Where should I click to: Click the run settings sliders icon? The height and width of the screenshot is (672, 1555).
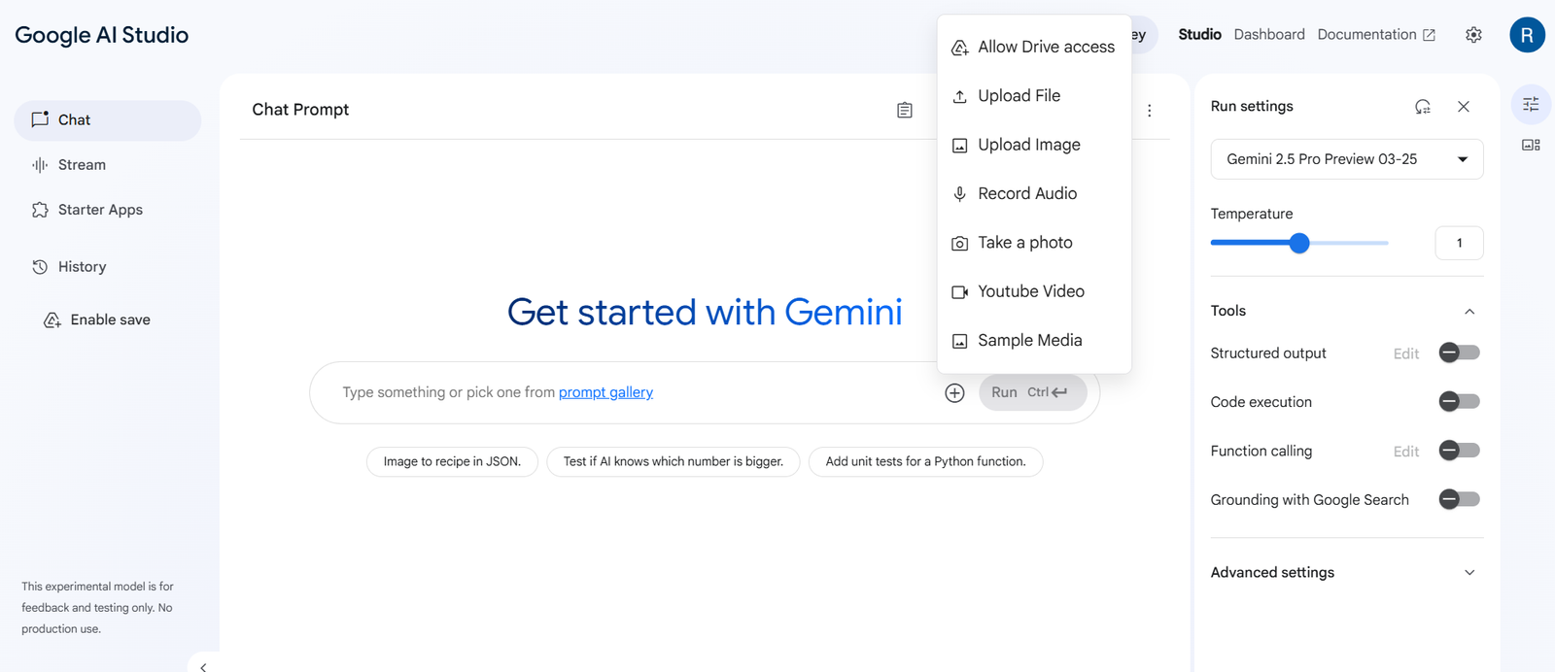click(1531, 105)
